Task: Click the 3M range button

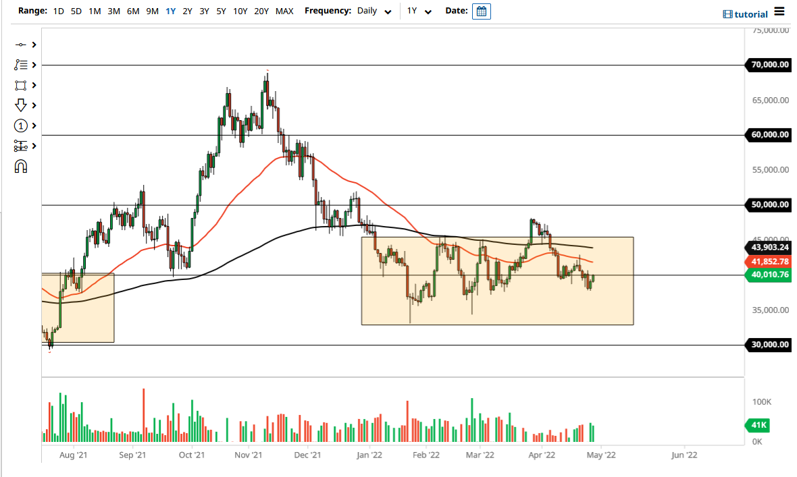Action: pos(113,11)
